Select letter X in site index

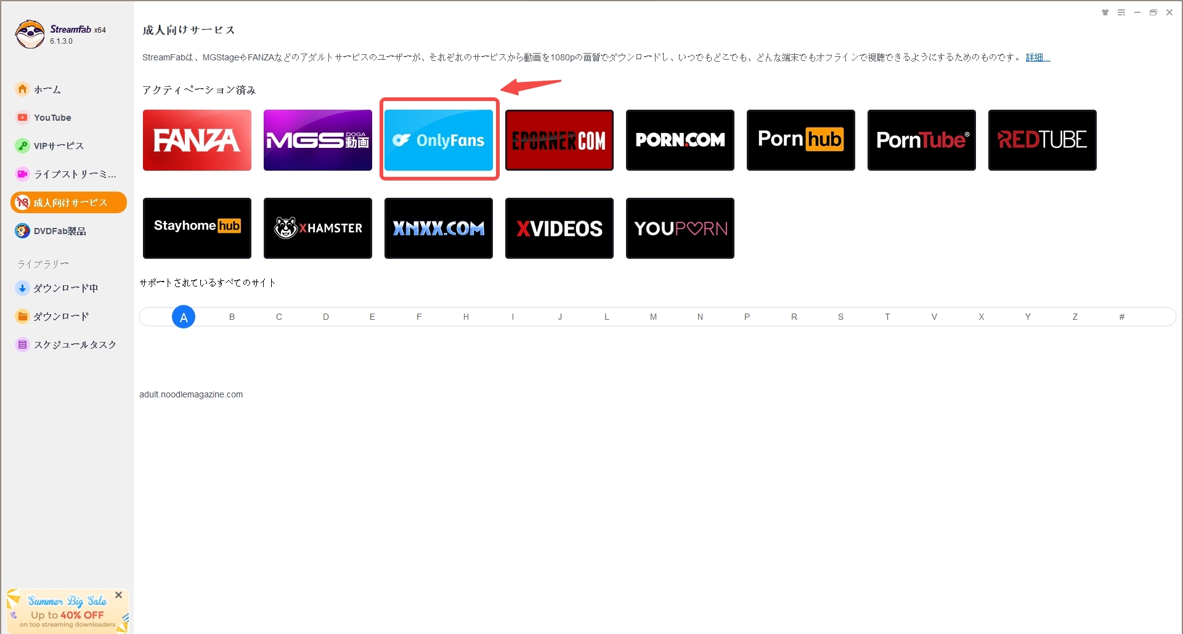tap(982, 317)
